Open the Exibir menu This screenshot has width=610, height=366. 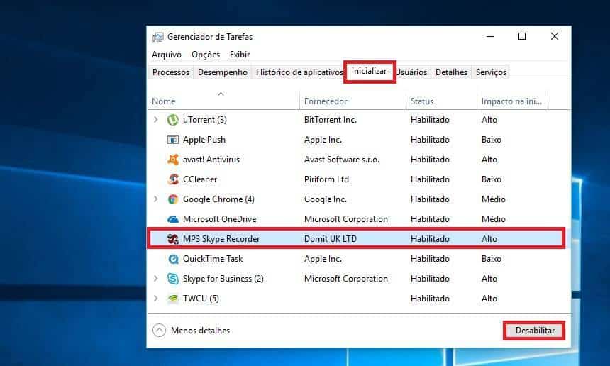(240, 55)
